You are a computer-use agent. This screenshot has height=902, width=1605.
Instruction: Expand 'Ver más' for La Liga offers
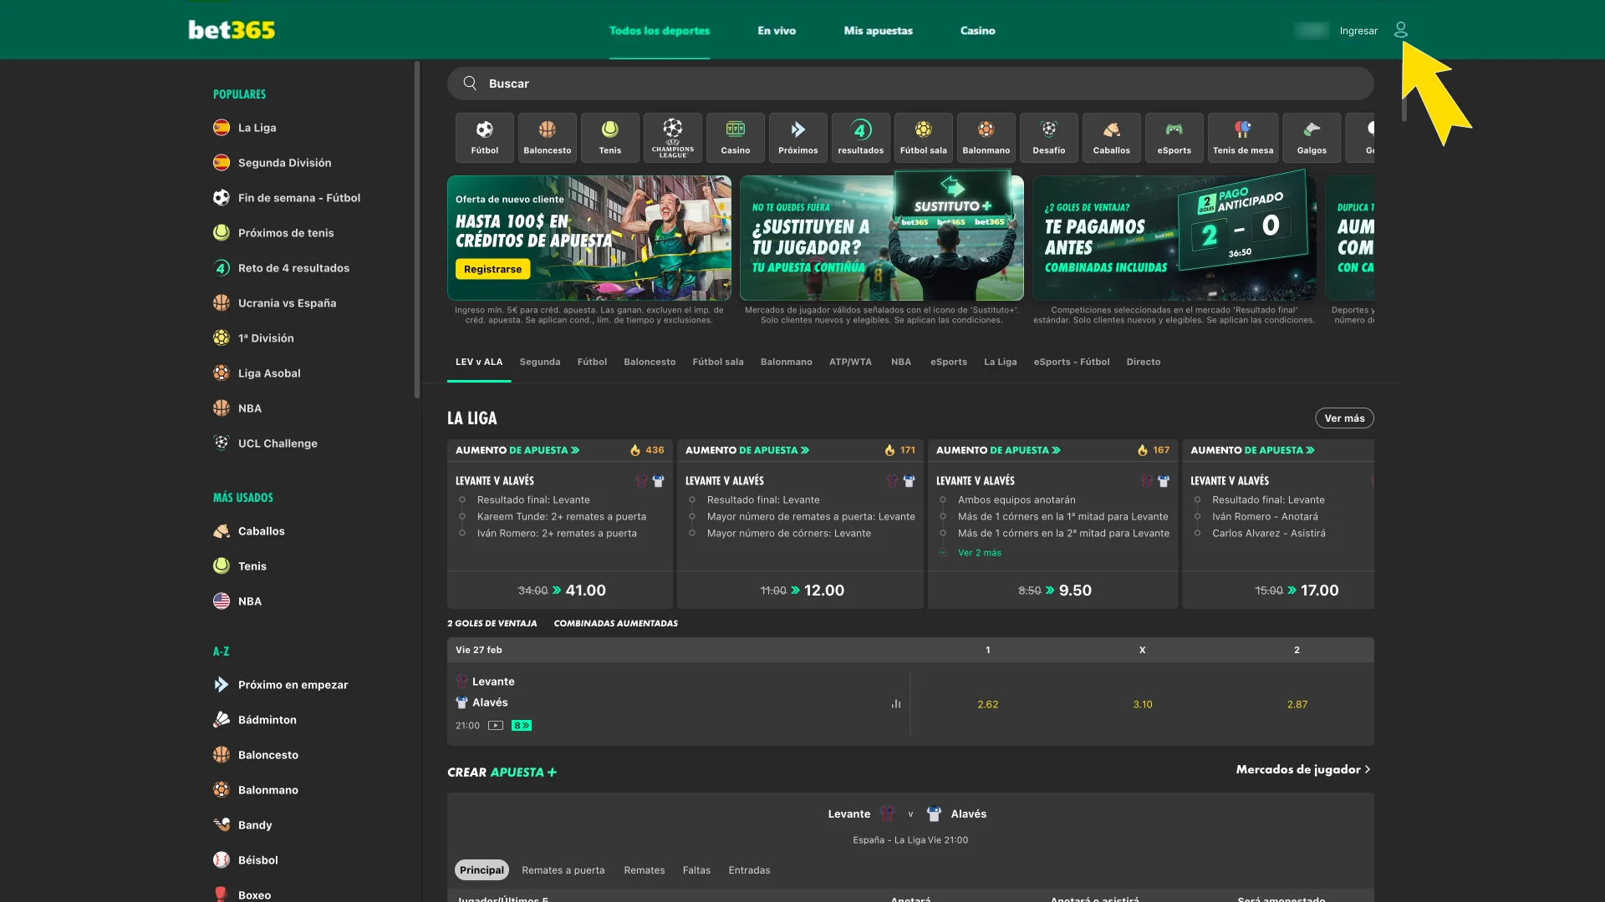tap(1343, 418)
